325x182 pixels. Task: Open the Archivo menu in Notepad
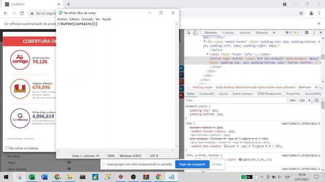point(62,19)
